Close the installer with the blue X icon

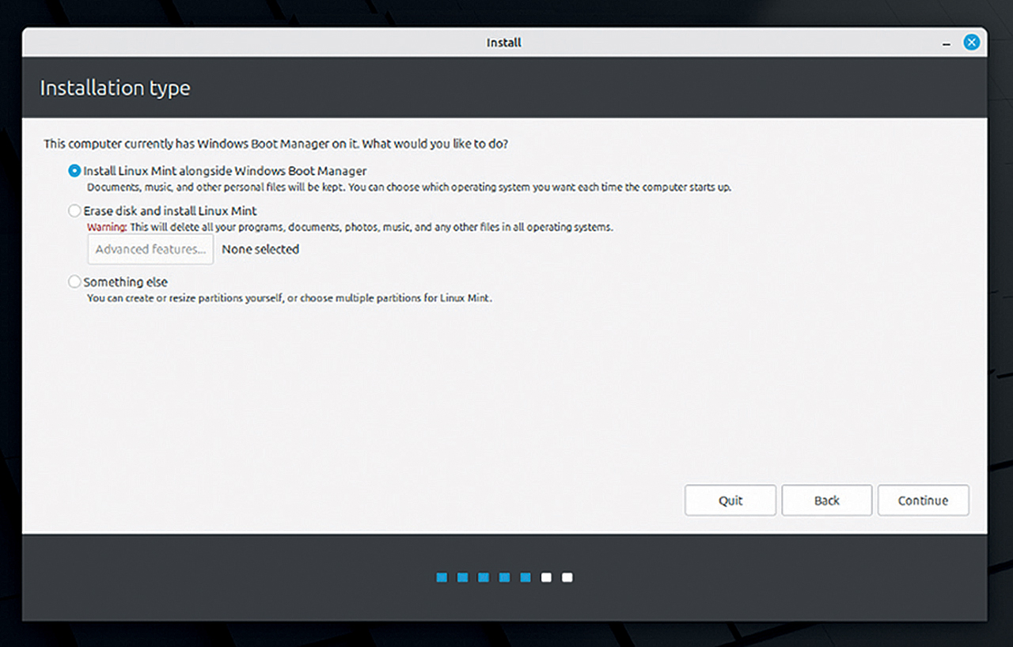[971, 43]
